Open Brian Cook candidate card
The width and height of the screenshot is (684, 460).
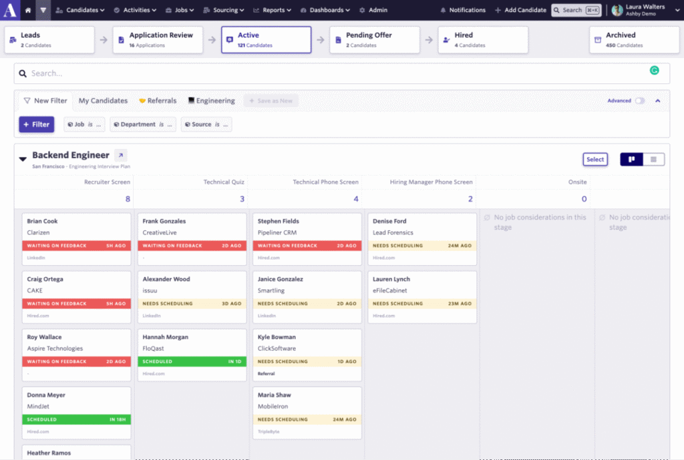(x=76, y=239)
